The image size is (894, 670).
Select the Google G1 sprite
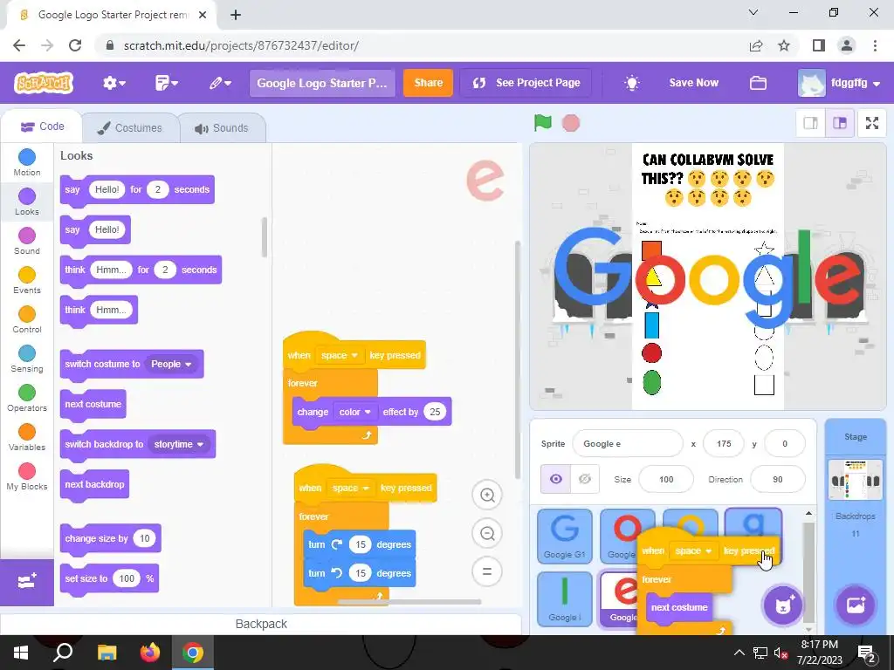(565, 537)
